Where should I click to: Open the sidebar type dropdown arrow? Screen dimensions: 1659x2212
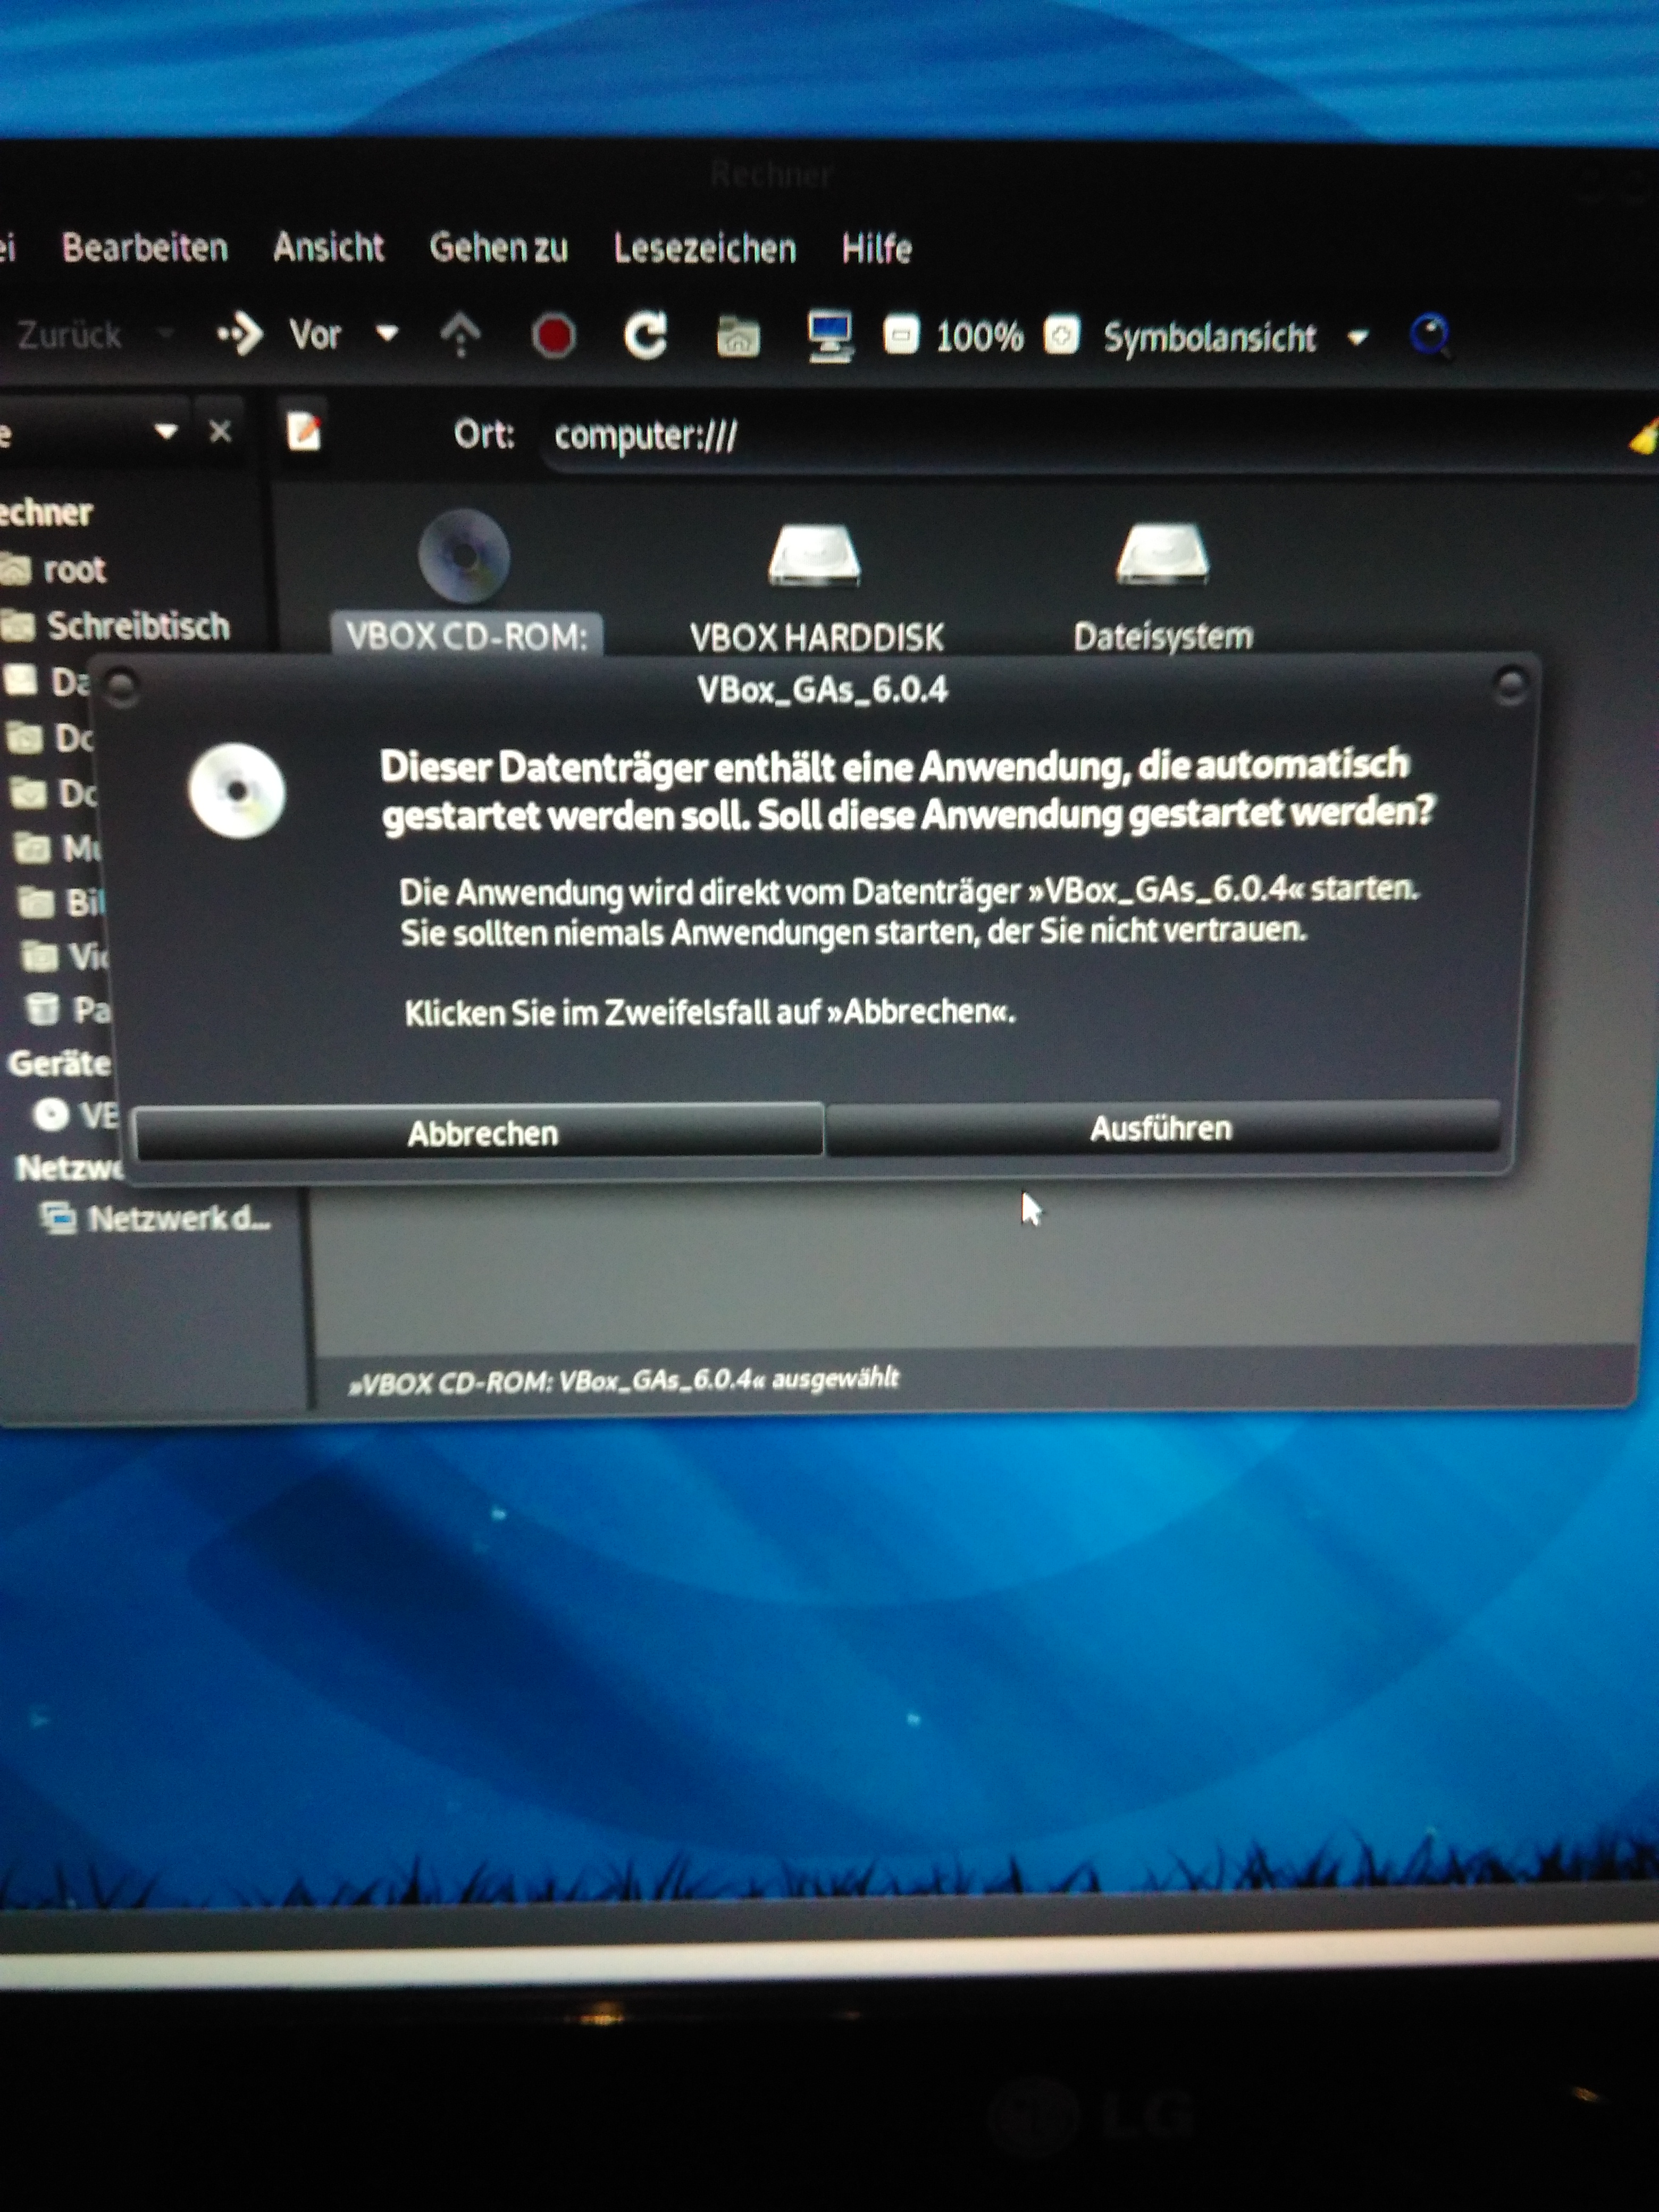pos(166,432)
